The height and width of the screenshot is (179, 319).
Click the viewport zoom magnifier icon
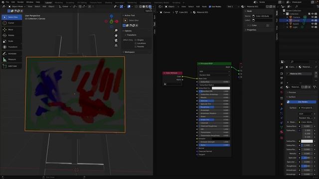click(116, 30)
